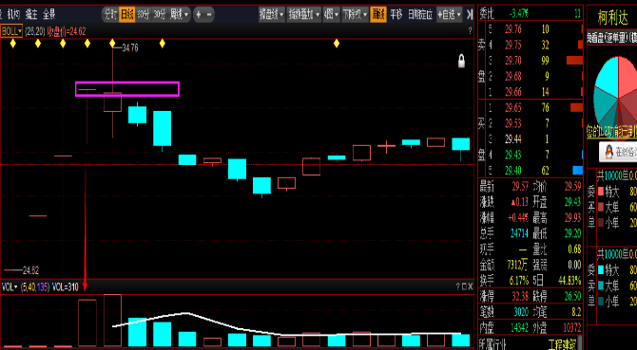
Task: Maximize the VOL indicator panel
Action: [x=464, y=286]
